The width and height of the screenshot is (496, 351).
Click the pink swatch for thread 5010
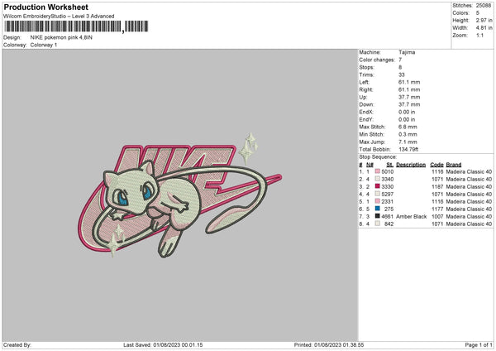tap(378, 171)
